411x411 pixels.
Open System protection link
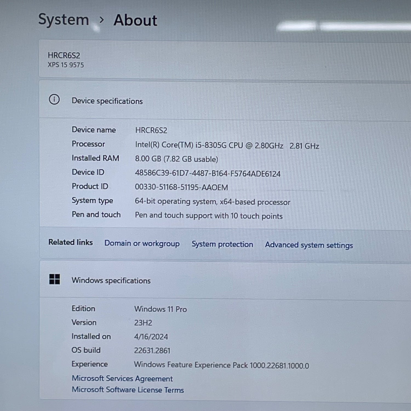point(222,244)
